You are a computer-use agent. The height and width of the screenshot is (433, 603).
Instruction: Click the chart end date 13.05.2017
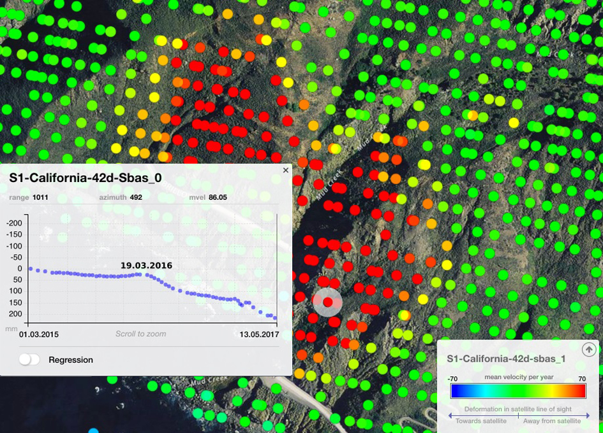[x=259, y=334]
